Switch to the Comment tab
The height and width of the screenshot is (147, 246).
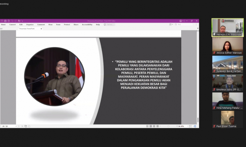click(x=41, y=25)
